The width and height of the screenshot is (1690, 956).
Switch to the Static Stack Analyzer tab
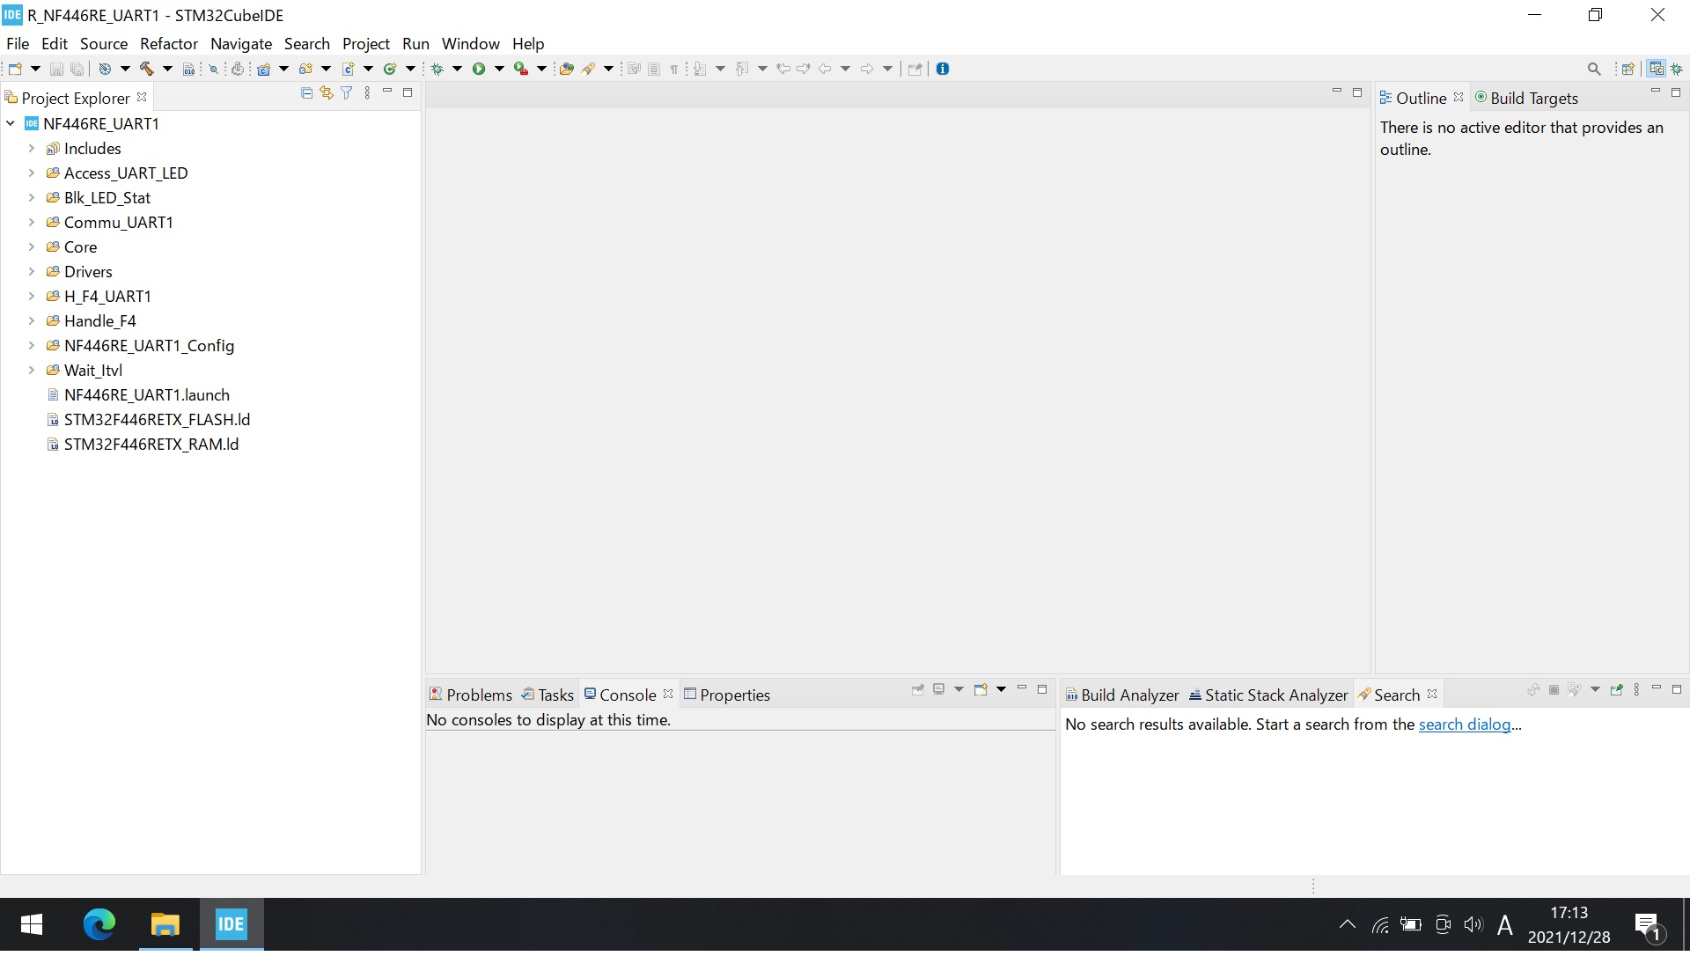point(1268,695)
